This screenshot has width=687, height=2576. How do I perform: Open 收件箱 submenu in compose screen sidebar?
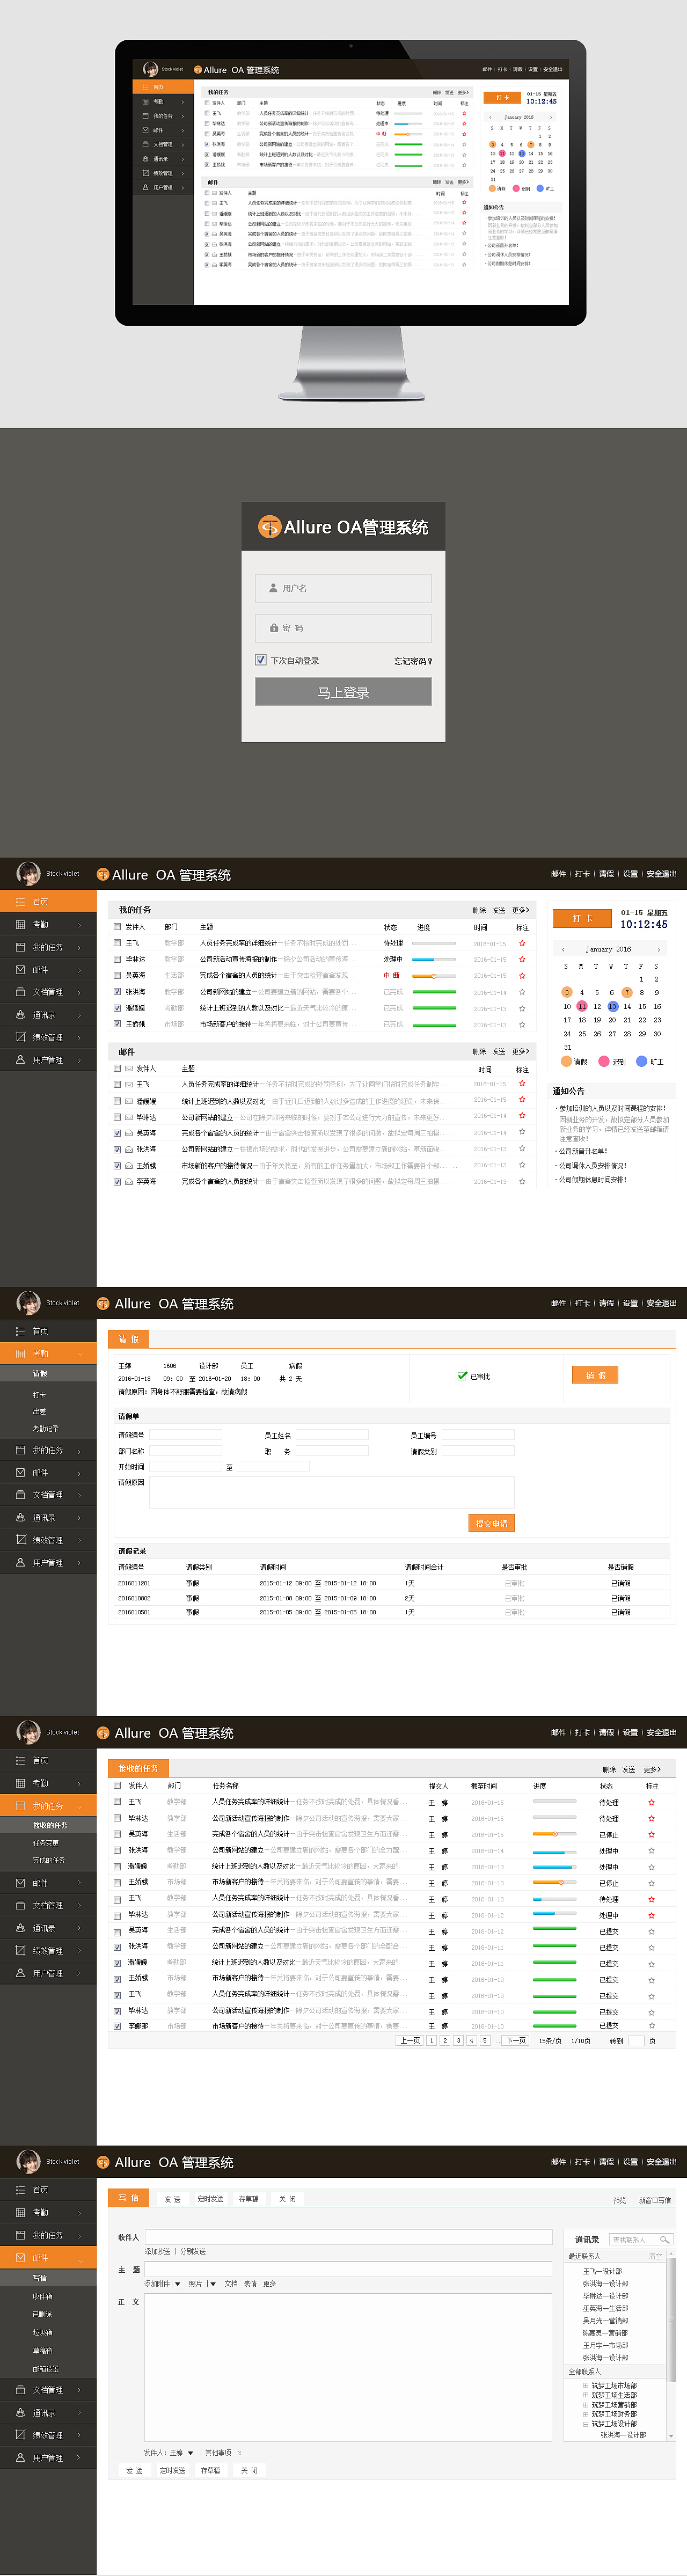(42, 2296)
